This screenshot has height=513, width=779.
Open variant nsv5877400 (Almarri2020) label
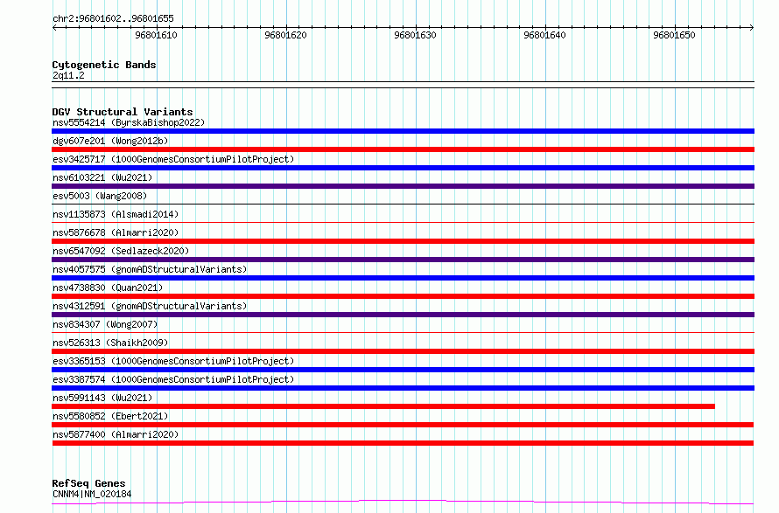[116, 434]
